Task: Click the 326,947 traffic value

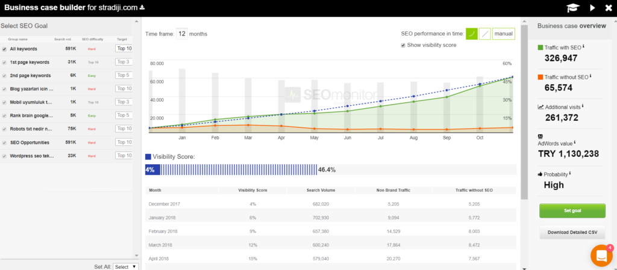Action: coord(561,58)
